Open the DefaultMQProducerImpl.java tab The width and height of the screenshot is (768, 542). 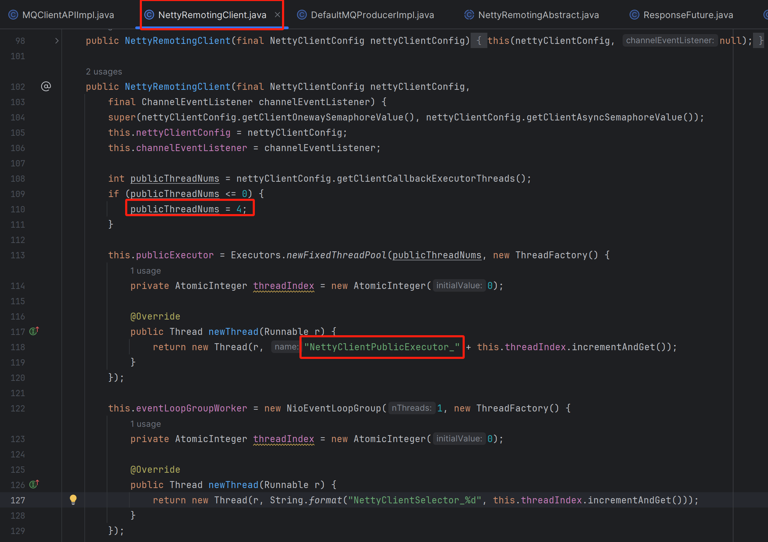(366, 15)
